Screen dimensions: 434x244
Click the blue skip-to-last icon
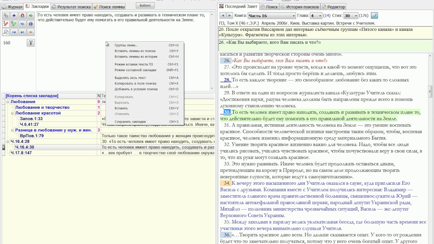(x=22, y=32)
